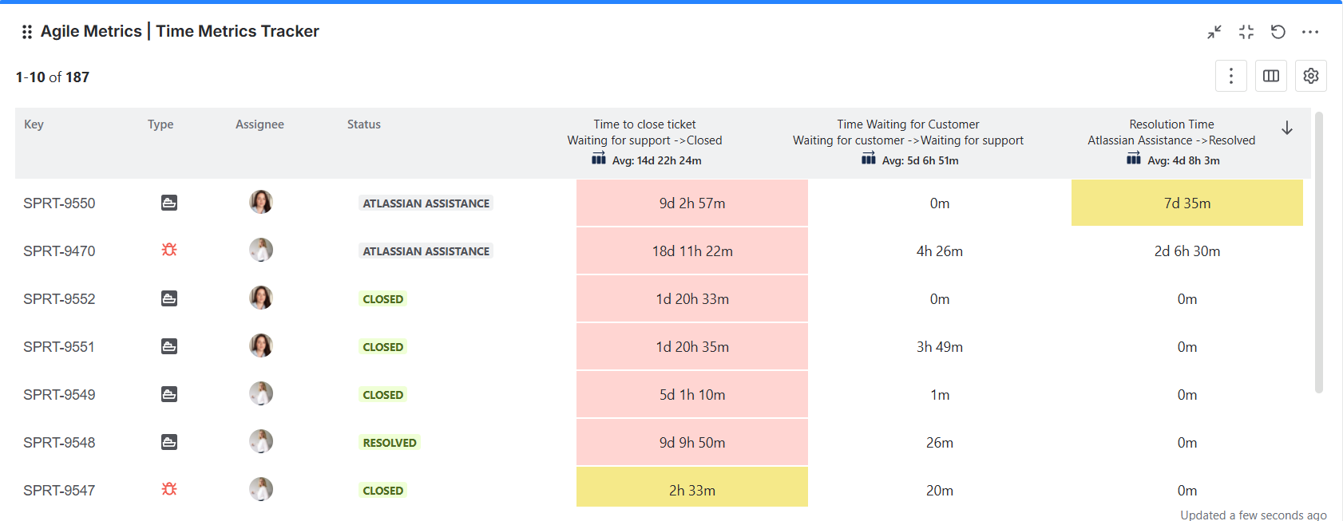Click the task type icon for SPRT-9551
1343x521 pixels.
pyautogui.click(x=169, y=346)
